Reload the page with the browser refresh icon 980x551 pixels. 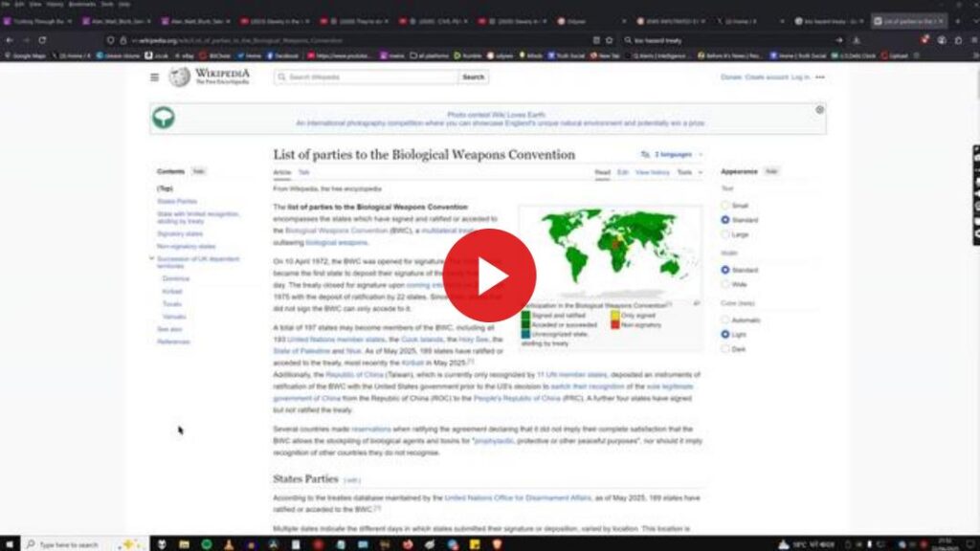42,40
